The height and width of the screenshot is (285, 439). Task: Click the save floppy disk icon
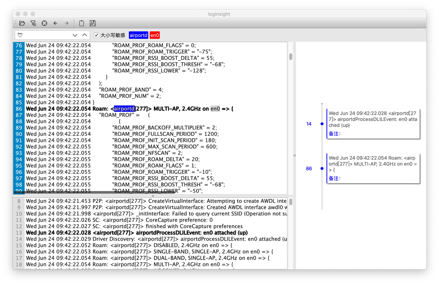pos(93,23)
